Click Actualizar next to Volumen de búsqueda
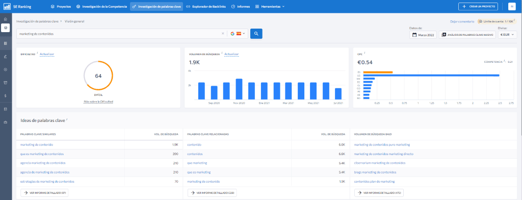 tap(231, 54)
